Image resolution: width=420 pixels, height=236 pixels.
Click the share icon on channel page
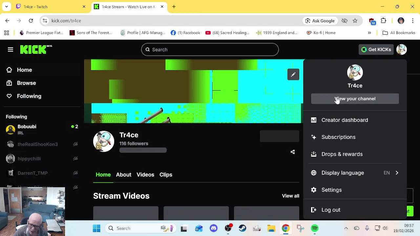(293, 152)
